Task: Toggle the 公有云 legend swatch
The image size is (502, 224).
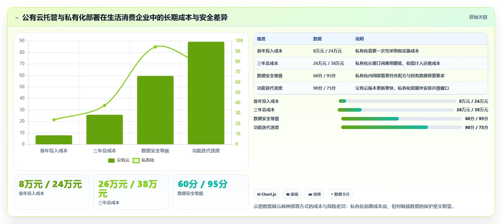Action: (x=111, y=160)
